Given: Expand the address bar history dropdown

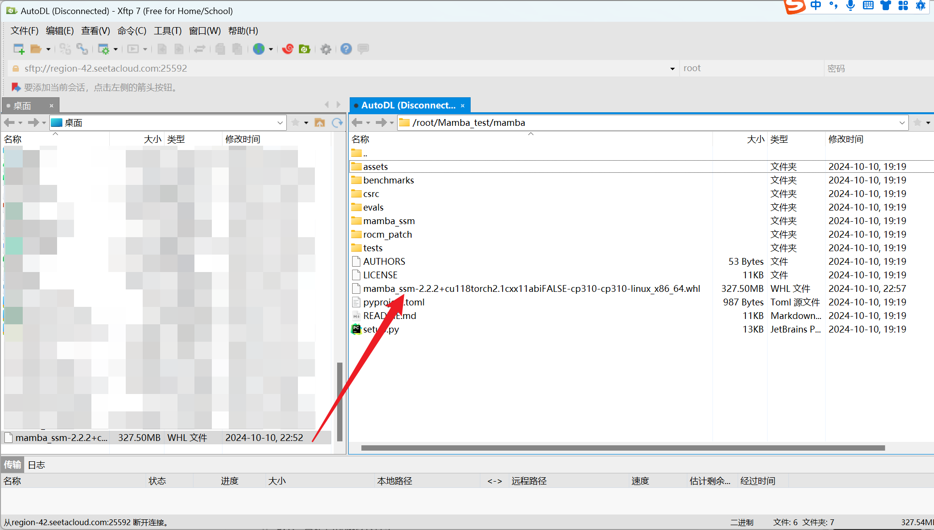Looking at the screenshot, I should point(672,69).
